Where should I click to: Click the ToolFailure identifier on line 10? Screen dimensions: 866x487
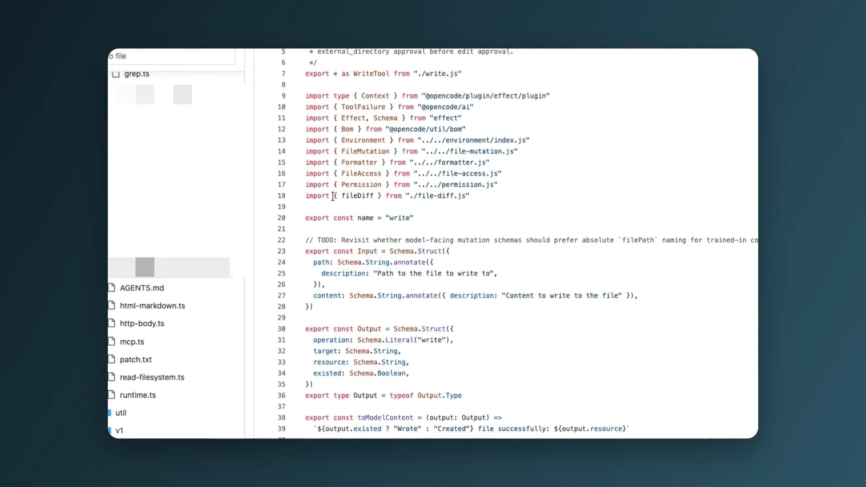click(363, 107)
